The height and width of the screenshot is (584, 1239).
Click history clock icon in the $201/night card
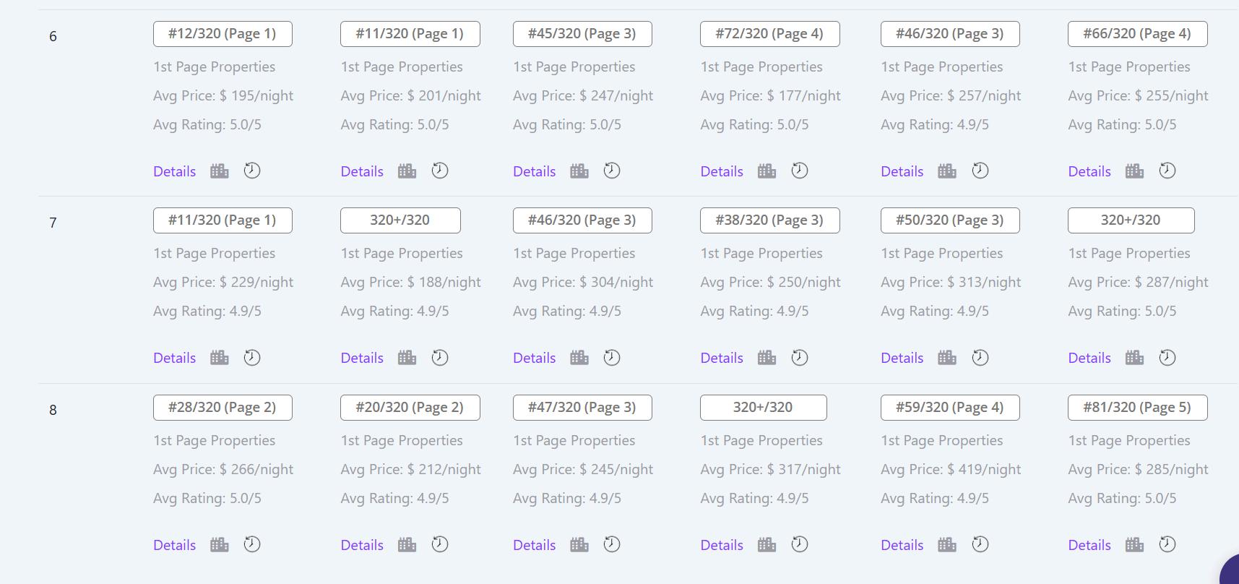point(440,171)
